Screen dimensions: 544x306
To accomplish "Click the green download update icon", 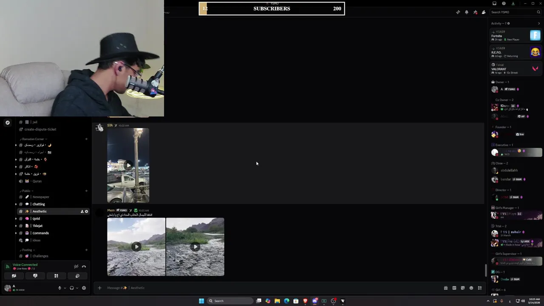I will [513, 3].
